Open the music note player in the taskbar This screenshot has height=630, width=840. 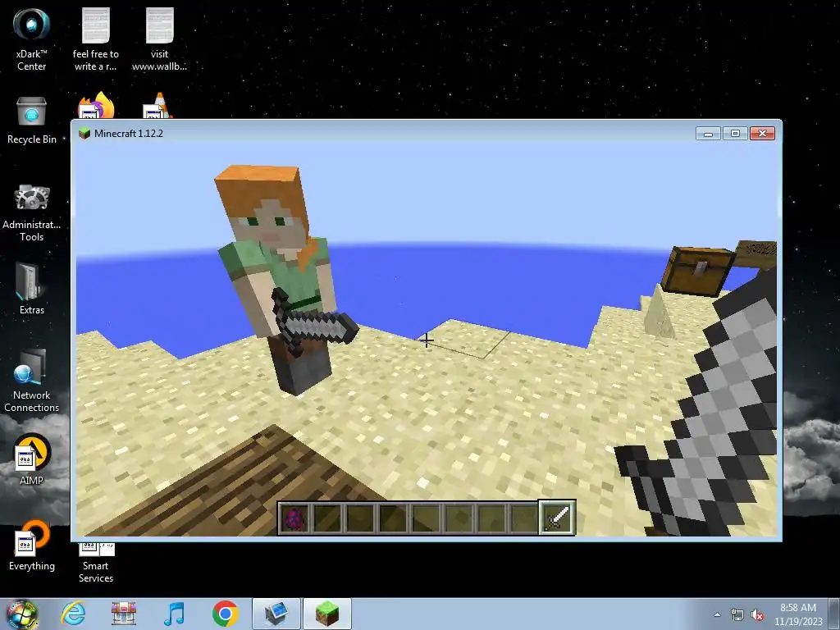click(174, 614)
